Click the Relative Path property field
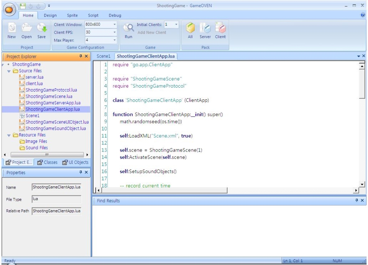 pos(56,211)
